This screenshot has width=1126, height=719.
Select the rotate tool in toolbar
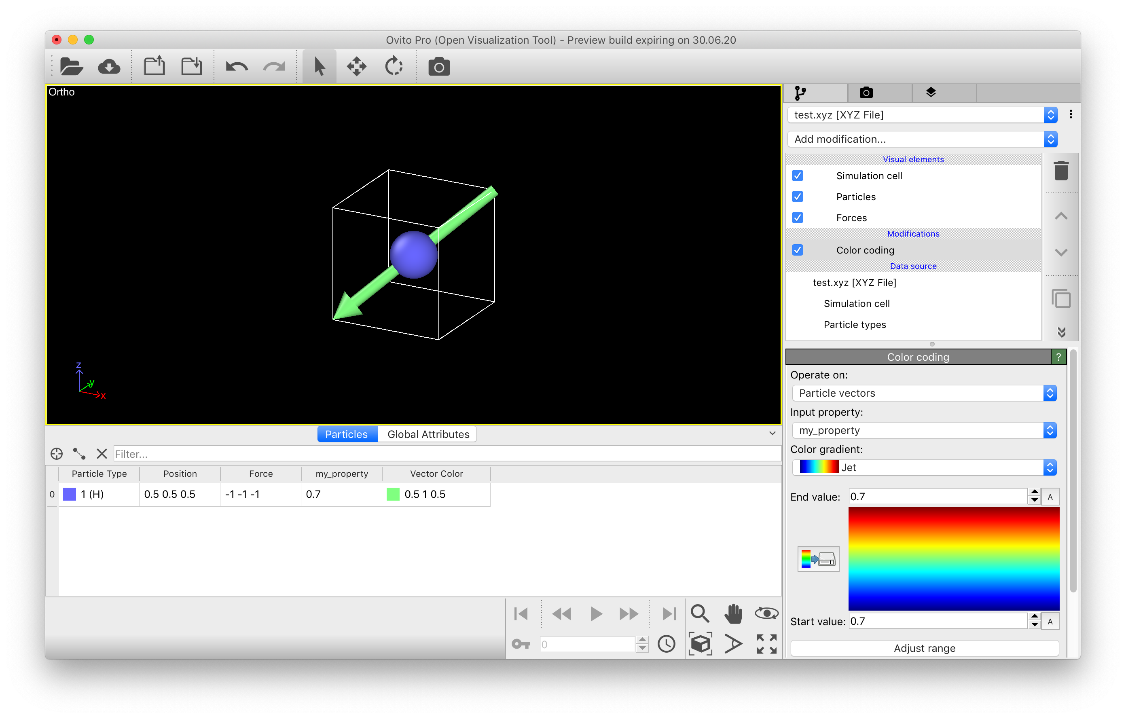394,66
